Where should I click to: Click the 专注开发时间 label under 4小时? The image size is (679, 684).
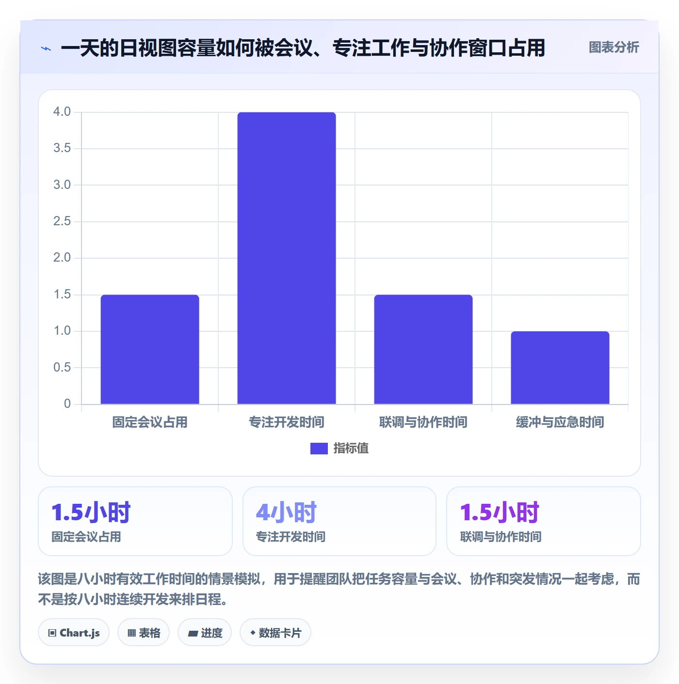[x=291, y=537]
